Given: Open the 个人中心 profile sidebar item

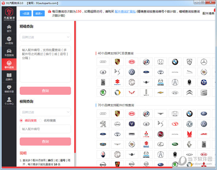Looking at the screenshot, I should 9,101.
